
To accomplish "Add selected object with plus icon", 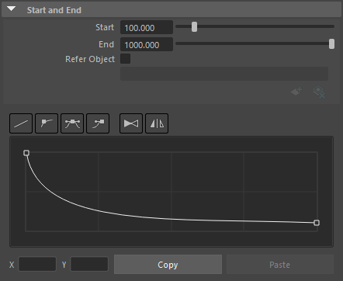I will (296, 92).
